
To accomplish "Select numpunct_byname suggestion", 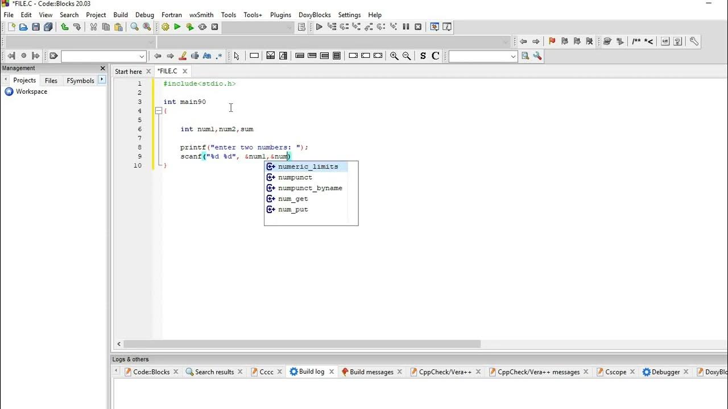I will [310, 188].
